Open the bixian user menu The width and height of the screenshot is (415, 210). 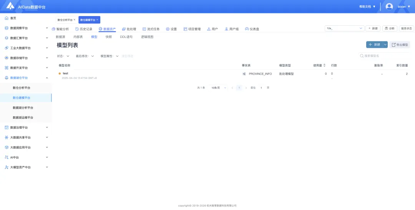pyautogui.click(x=404, y=7)
